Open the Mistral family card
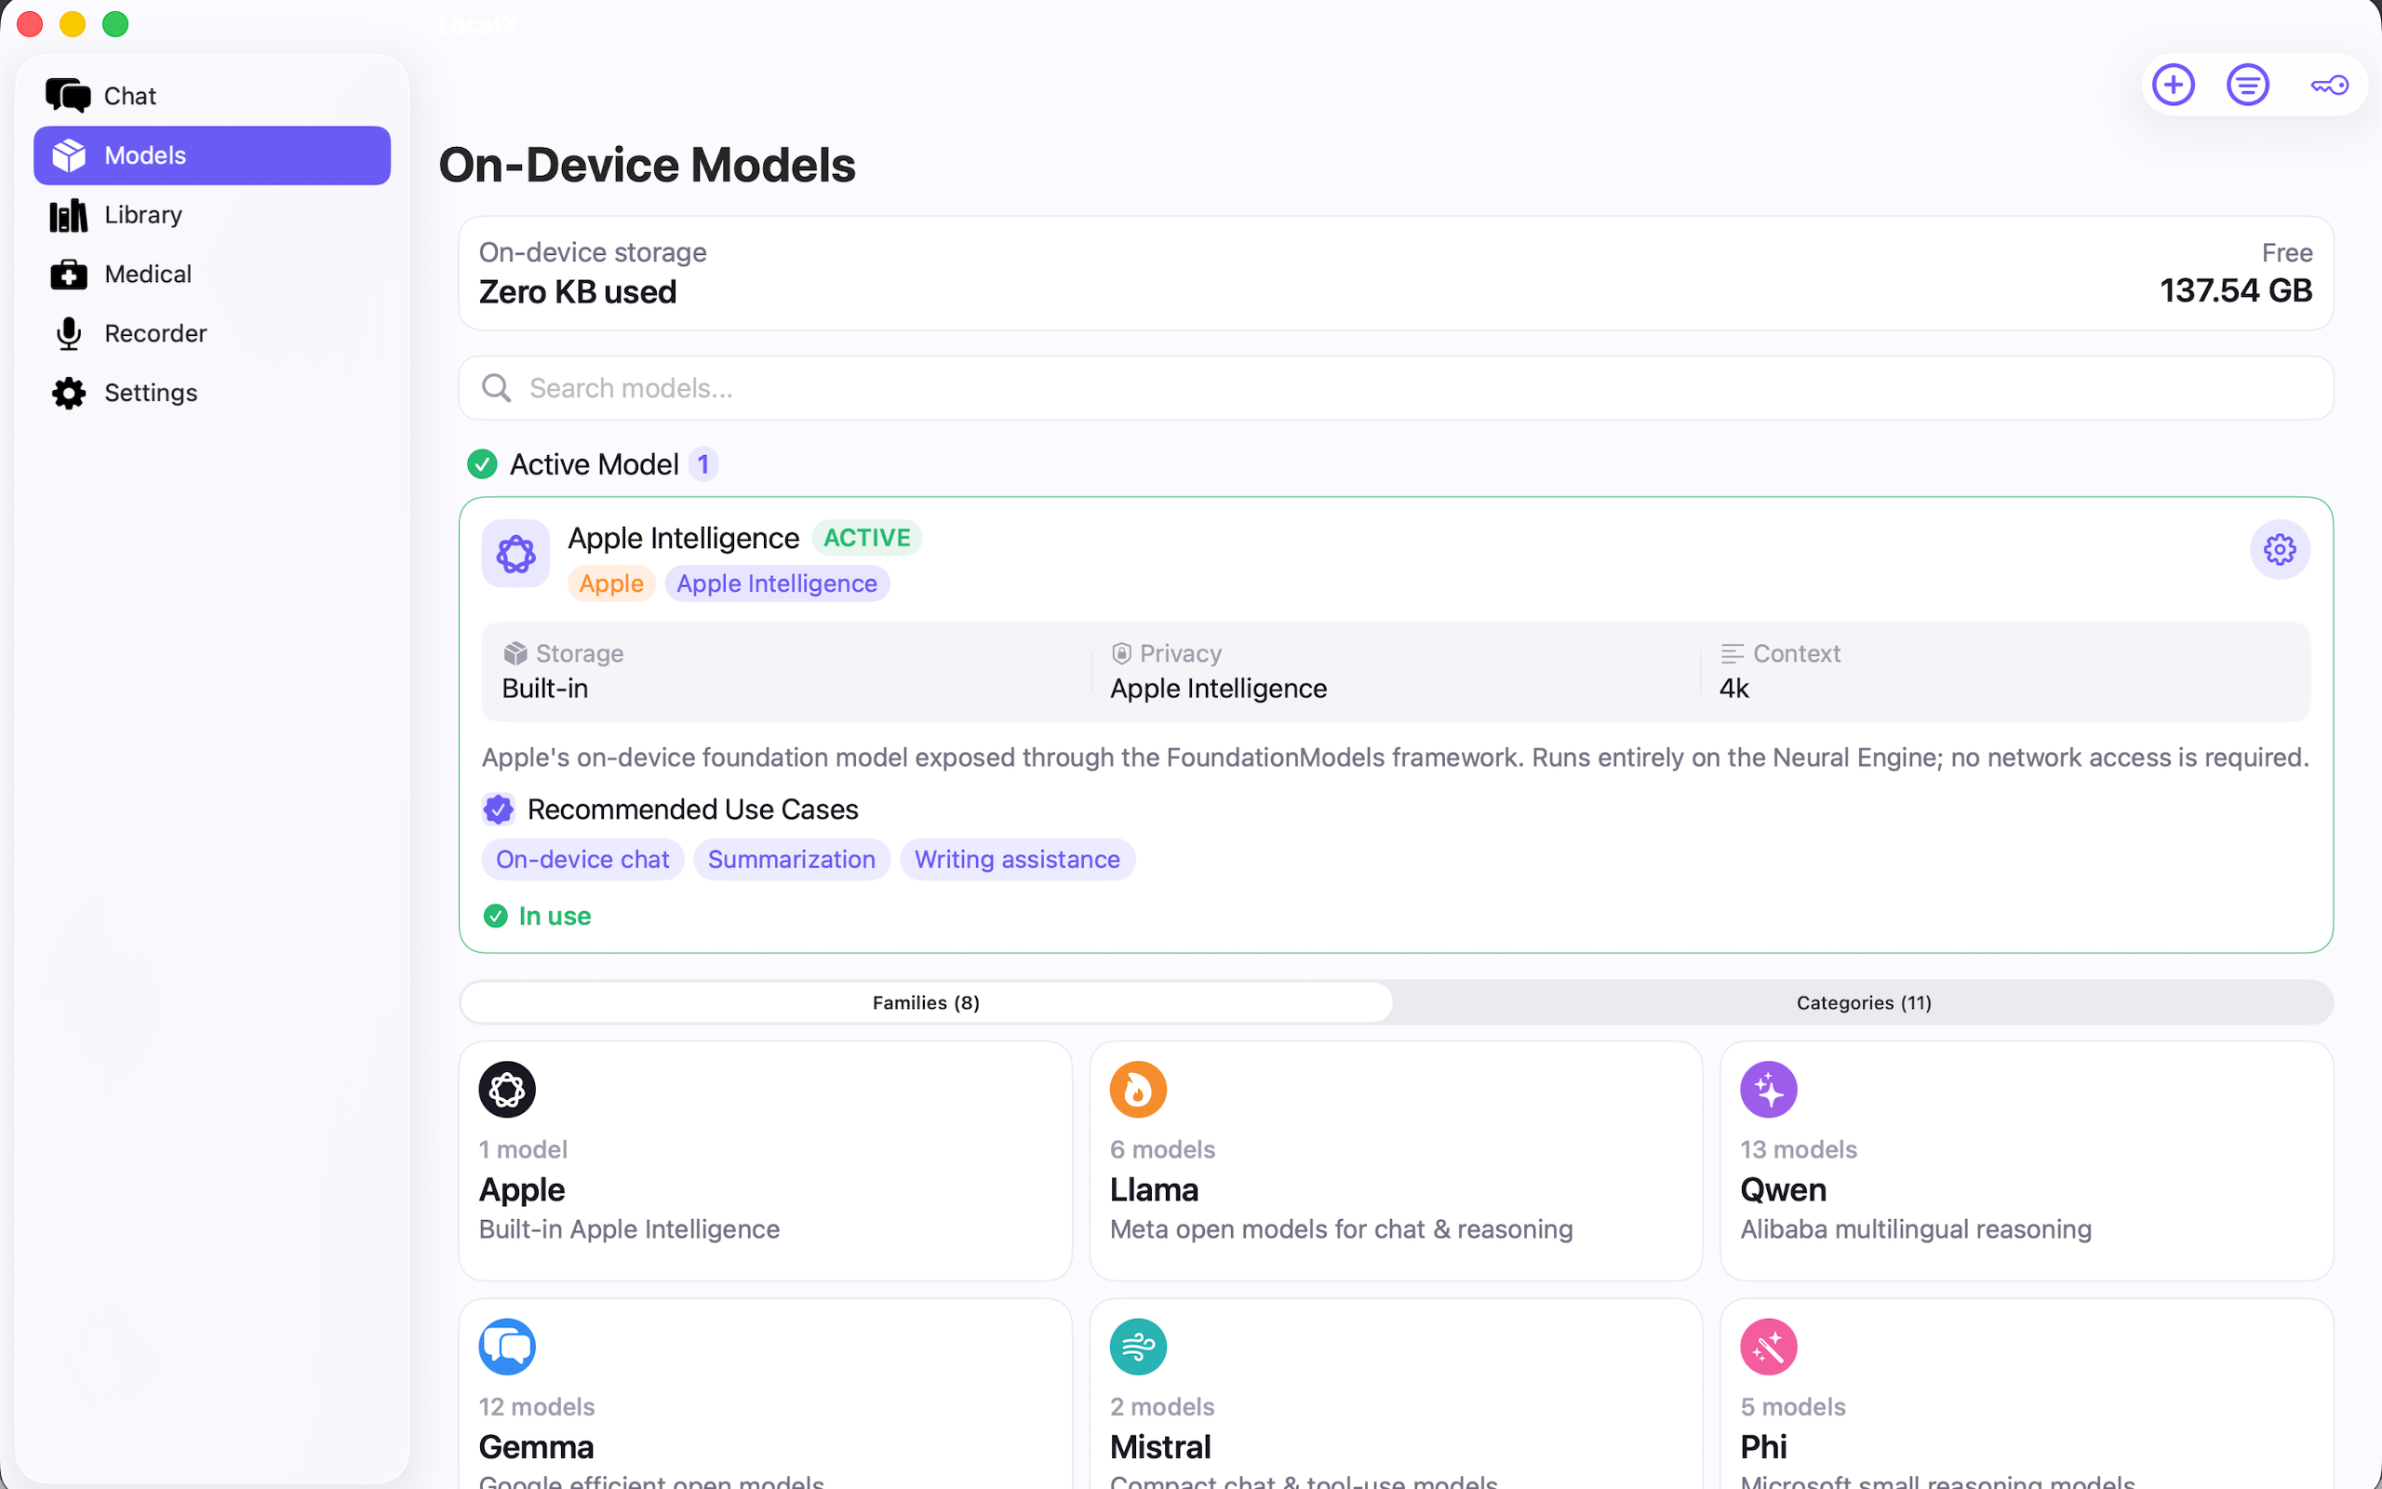The width and height of the screenshot is (2382, 1489). [1396, 1394]
